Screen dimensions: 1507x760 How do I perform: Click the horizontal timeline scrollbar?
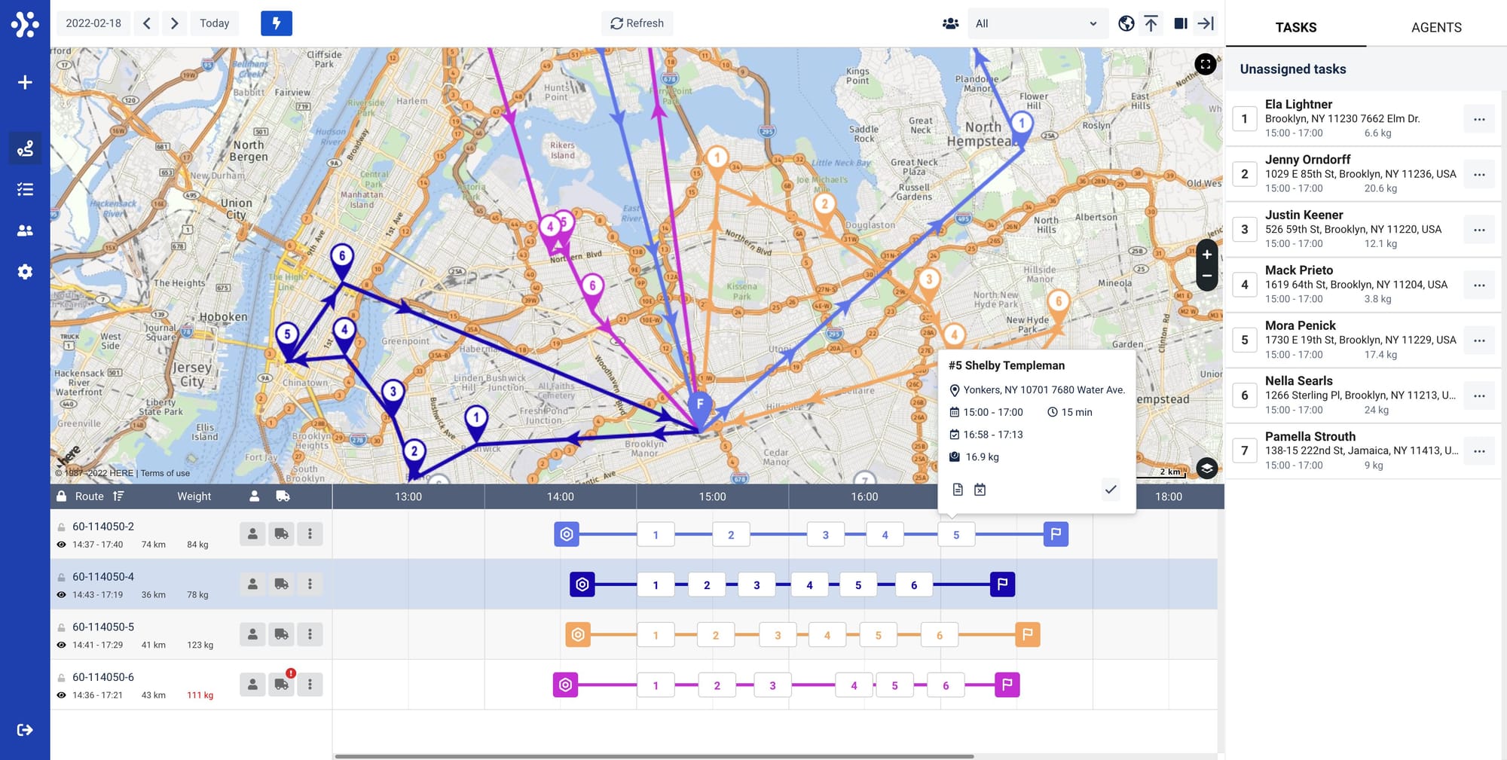(653, 756)
